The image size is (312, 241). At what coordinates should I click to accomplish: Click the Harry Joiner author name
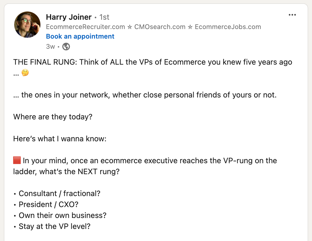point(69,17)
